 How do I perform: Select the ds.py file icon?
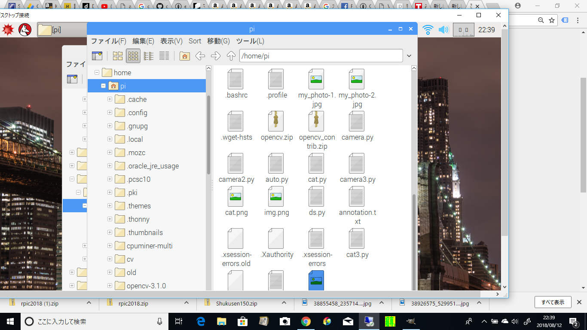tap(316, 197)
